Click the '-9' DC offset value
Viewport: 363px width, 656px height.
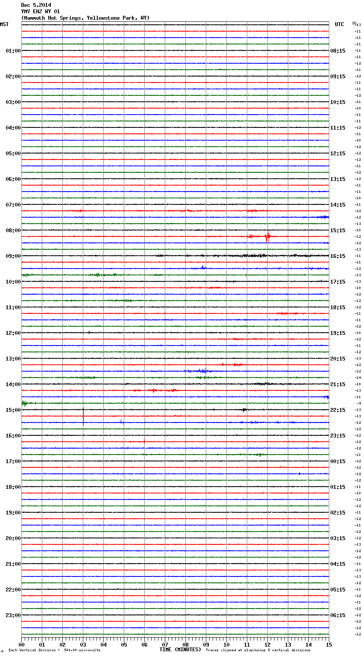click(359, 403)
